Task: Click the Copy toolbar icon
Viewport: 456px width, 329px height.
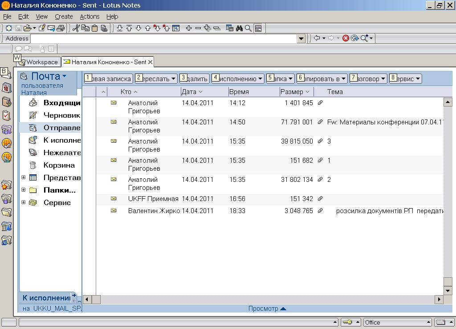Action: pos(85,28)
